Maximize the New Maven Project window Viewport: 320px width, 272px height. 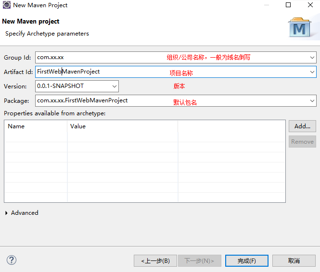[288, 5]
